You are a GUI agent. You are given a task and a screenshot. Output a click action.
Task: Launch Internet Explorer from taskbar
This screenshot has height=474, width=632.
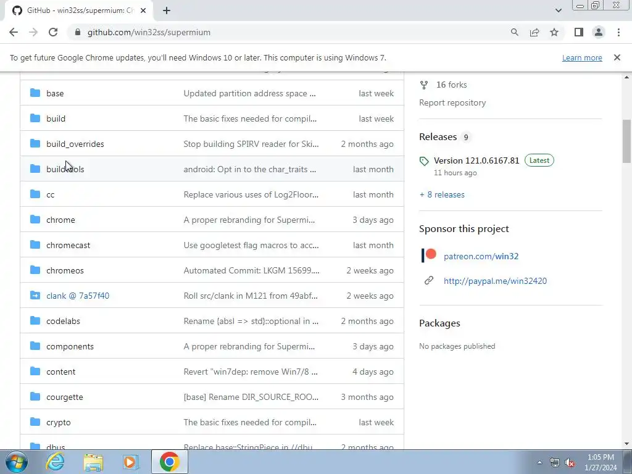[55, 462]
